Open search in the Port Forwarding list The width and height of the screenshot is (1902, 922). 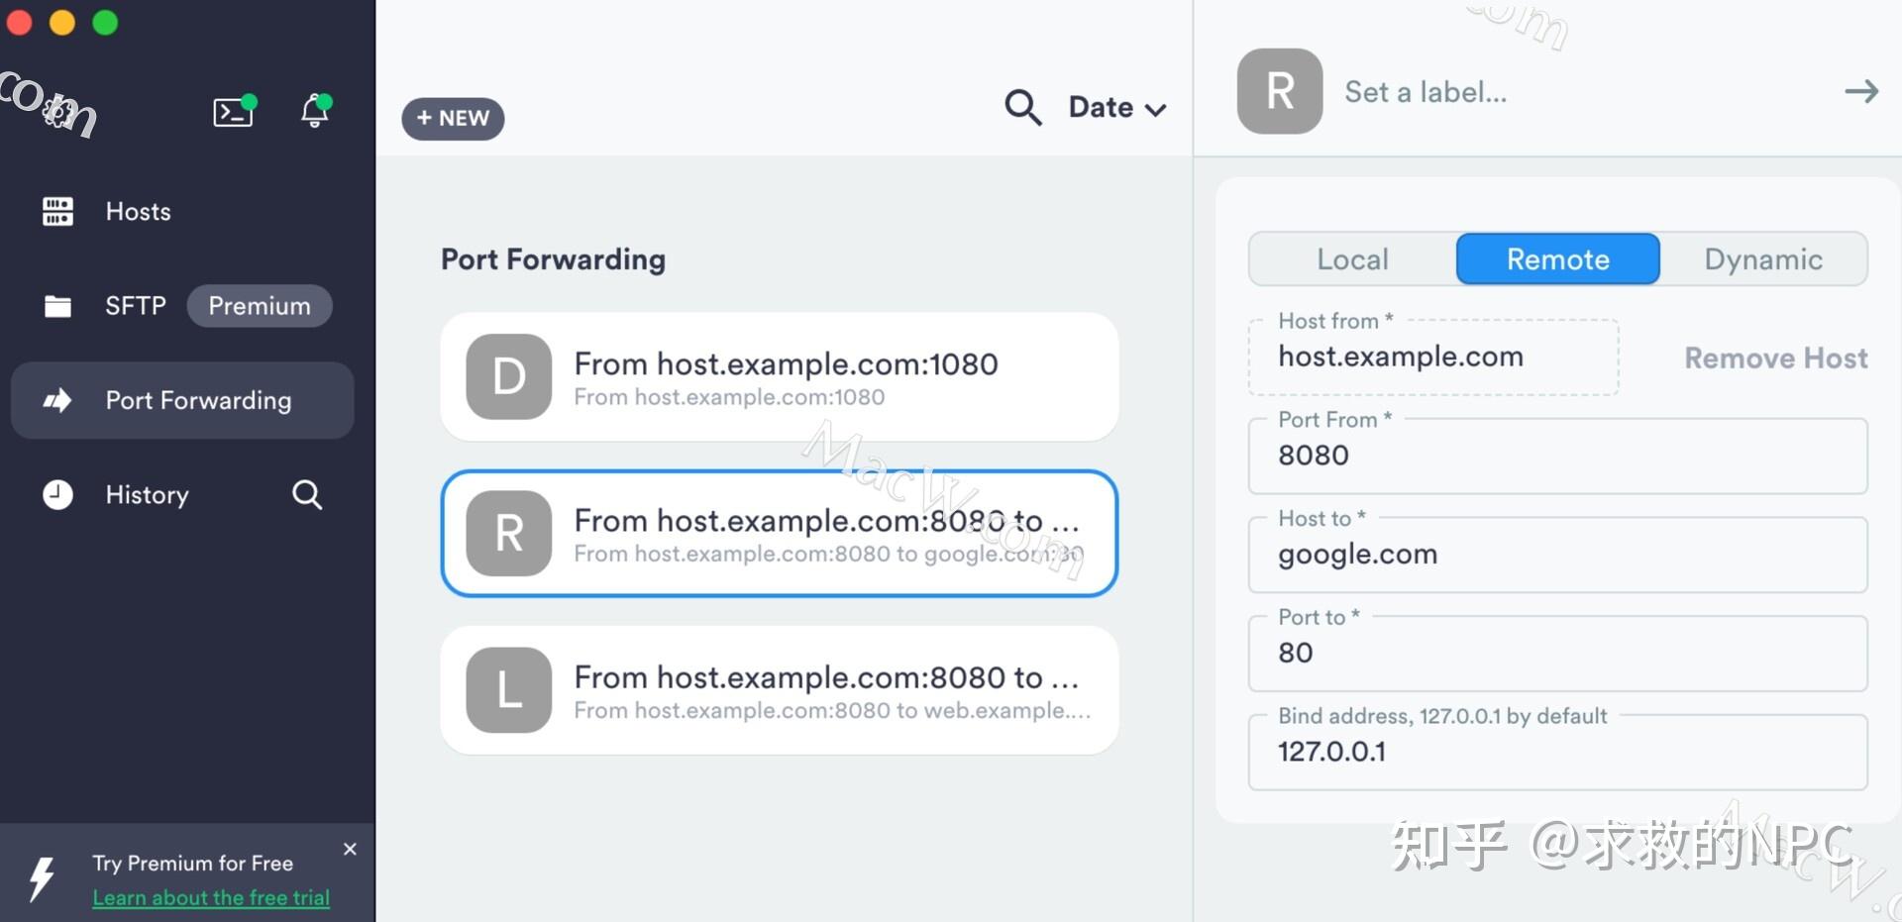click(x=1022, y=107)
